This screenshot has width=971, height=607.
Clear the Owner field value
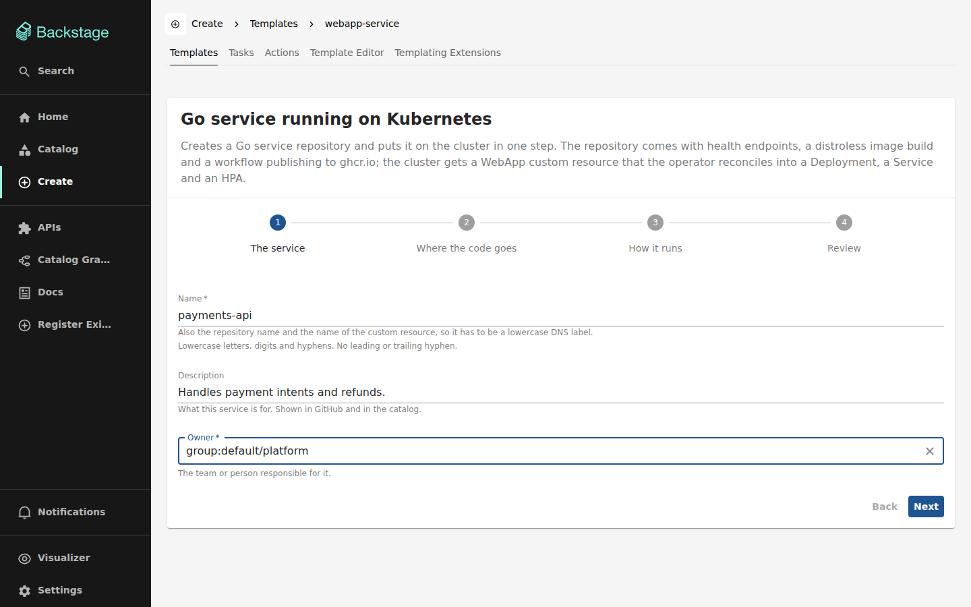pyautogui.click(x=930, y=451)
